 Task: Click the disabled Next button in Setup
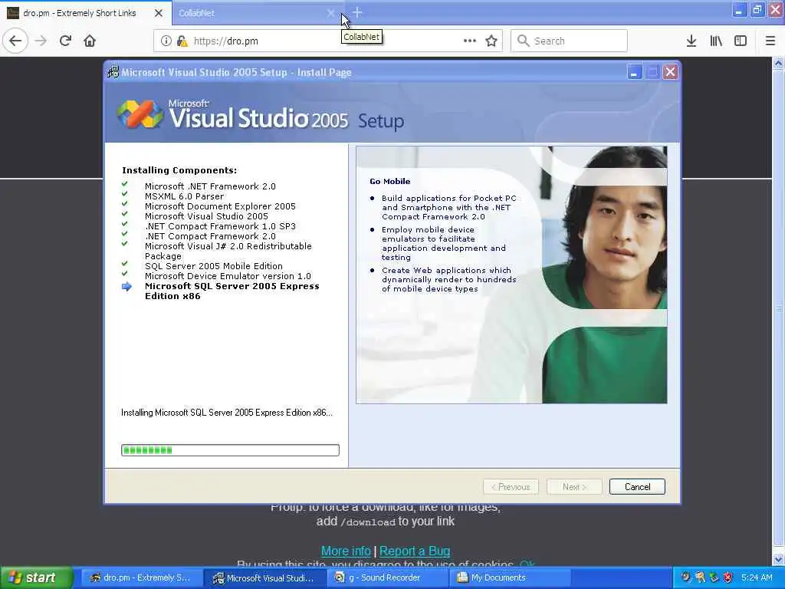(574, 486)
